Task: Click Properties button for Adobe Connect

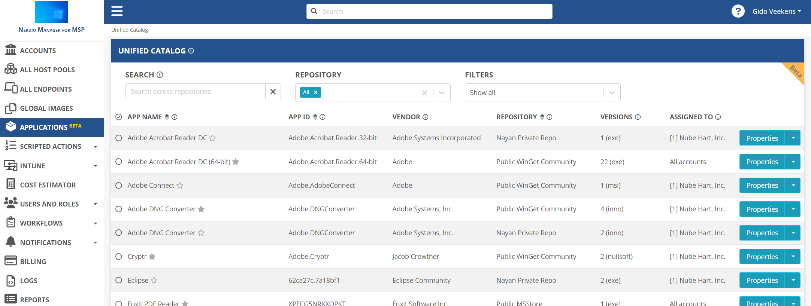Action: pyautogui.click(x=762, y=186)
